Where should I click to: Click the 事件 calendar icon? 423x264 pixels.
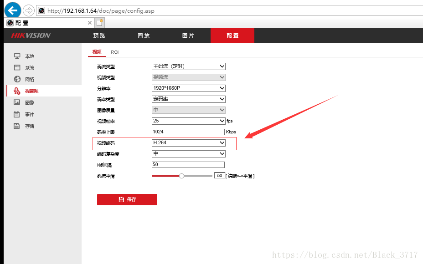click(x=17, y=114)
